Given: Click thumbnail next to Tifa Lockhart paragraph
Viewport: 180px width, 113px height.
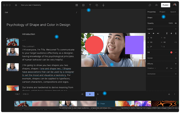Looking at the screenshot, I should (x=13, y=52).
